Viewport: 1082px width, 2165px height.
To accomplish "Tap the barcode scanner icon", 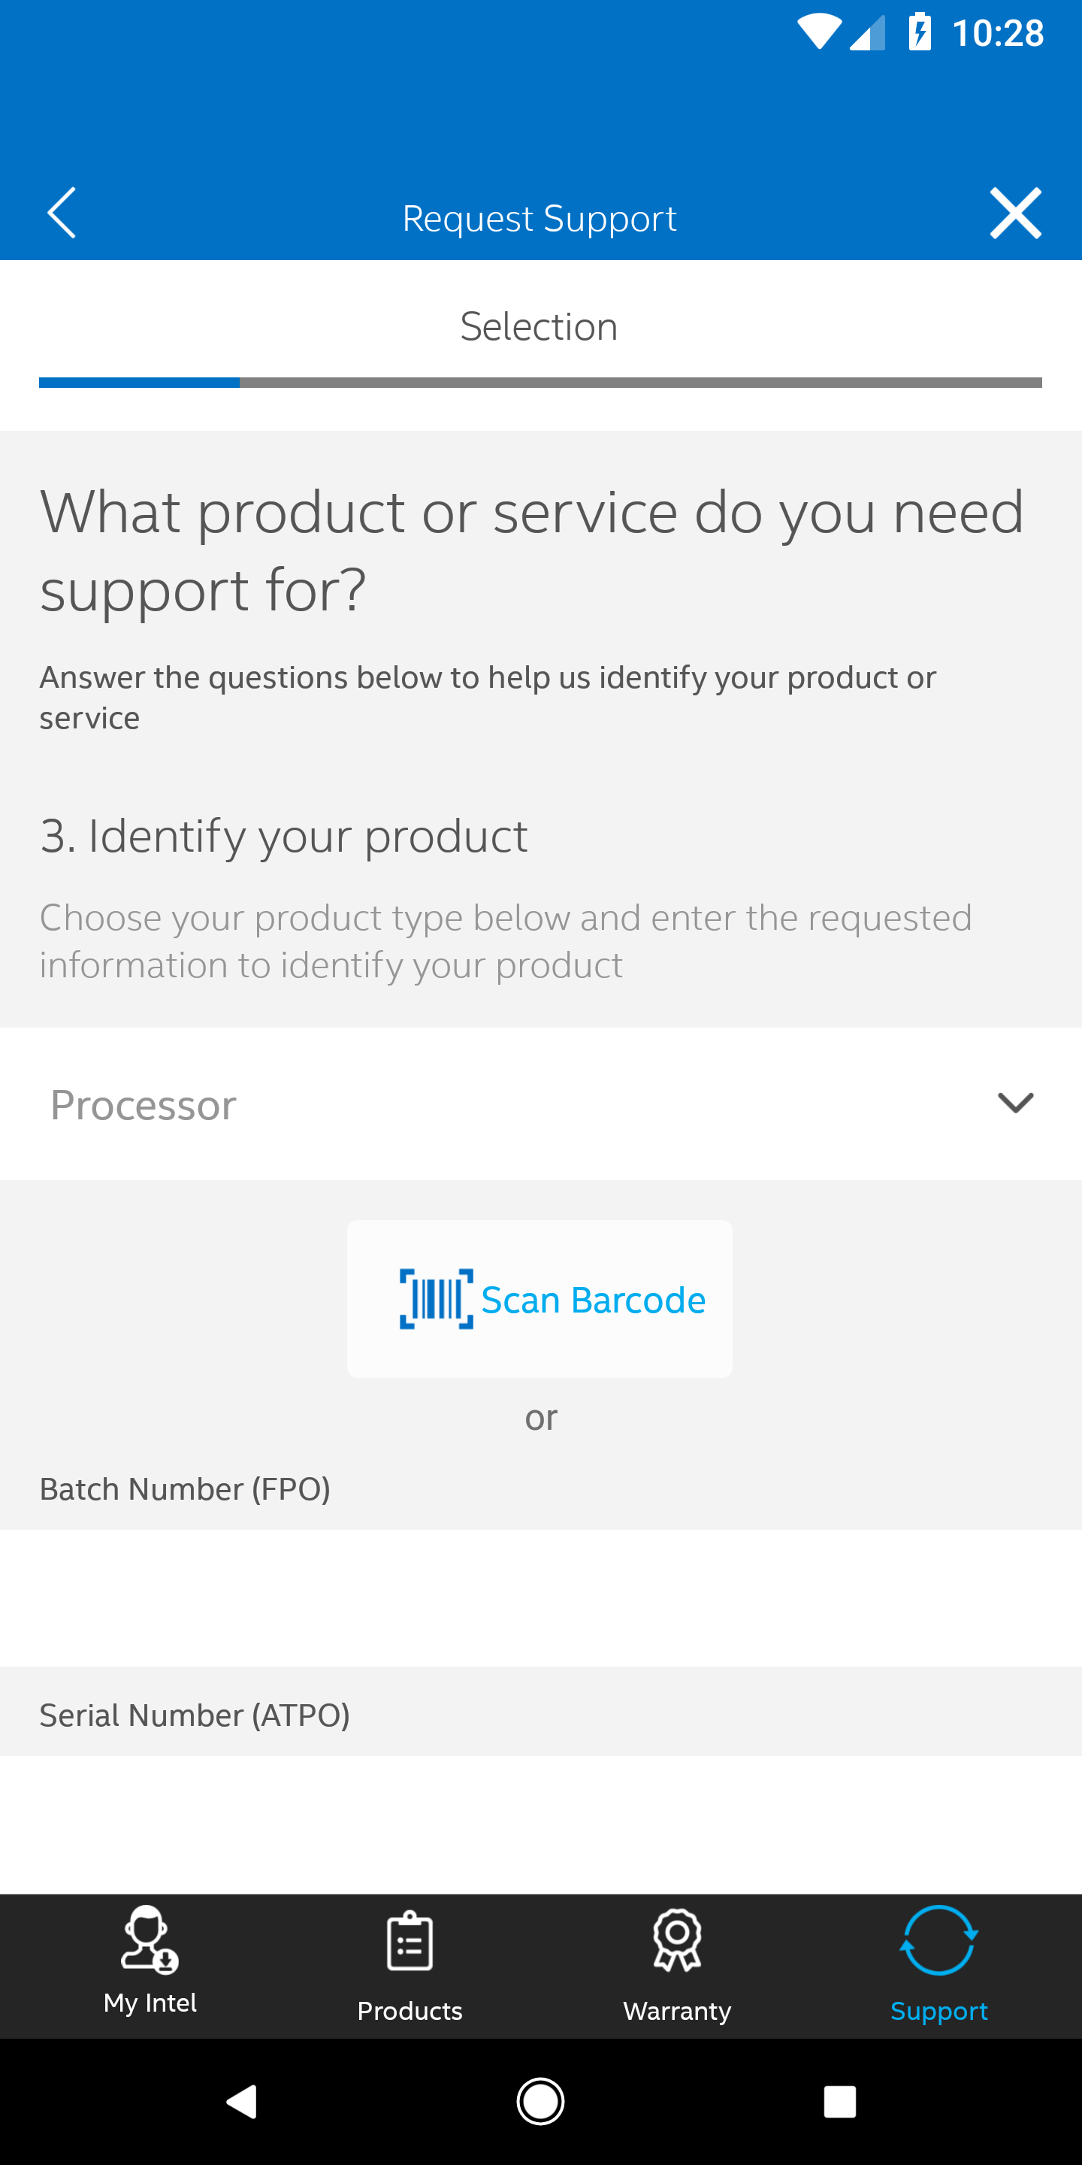I will pos(436,1298).
